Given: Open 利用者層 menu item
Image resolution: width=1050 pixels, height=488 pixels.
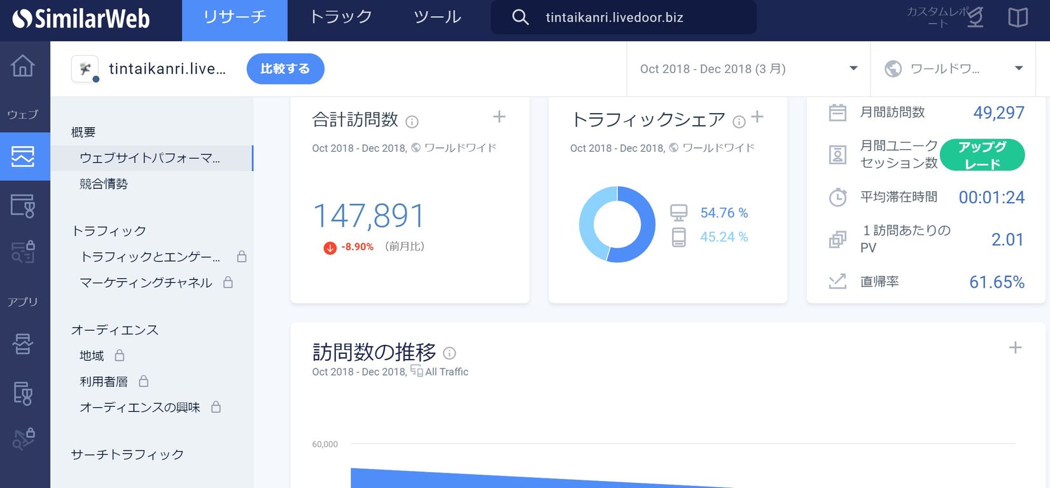Looking at the screenshot, I should tap(104, 381).
